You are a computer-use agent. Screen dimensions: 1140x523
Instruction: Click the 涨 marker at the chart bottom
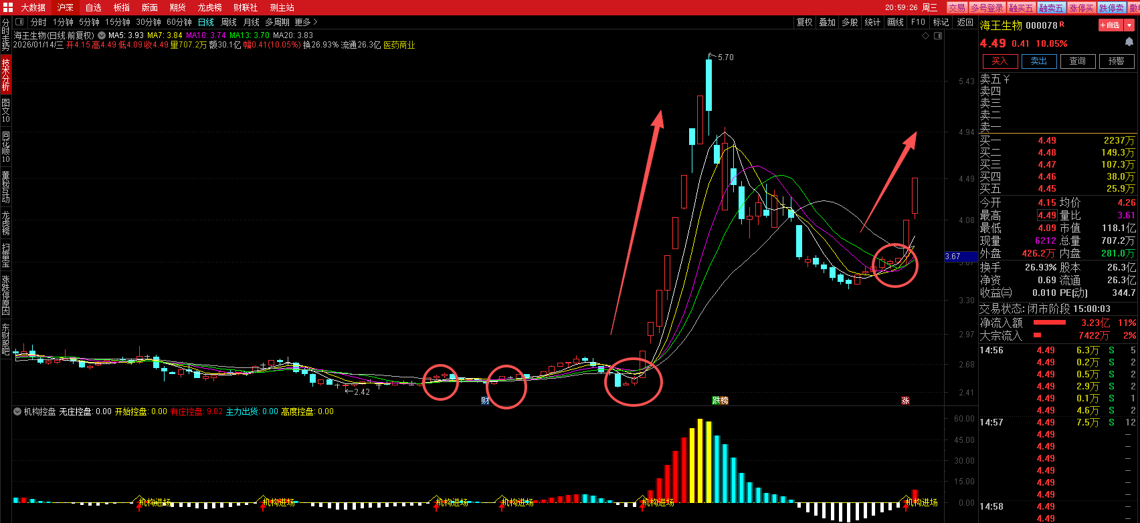[x=905, y=401]
